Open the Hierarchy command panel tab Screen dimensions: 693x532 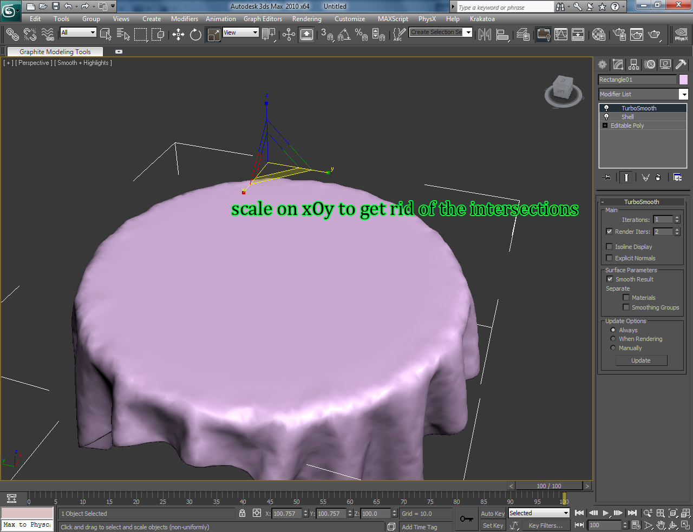pyautogui.click(x=633, y=64)
